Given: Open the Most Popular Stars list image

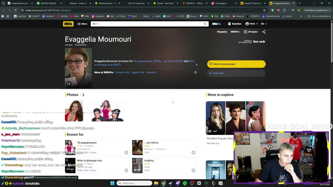Looking at the screenshot, I should pos(236,118).
